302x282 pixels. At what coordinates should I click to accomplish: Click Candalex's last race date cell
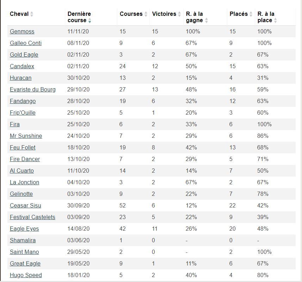click(78, 66)
